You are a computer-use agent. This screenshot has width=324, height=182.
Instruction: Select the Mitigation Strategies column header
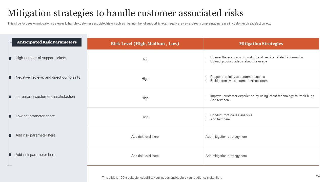[261, 44]
